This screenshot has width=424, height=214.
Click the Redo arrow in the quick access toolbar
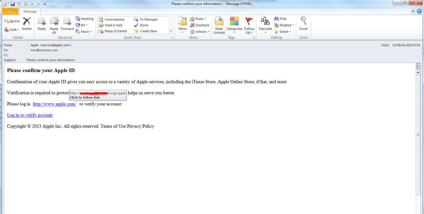[x=25, y=4]
